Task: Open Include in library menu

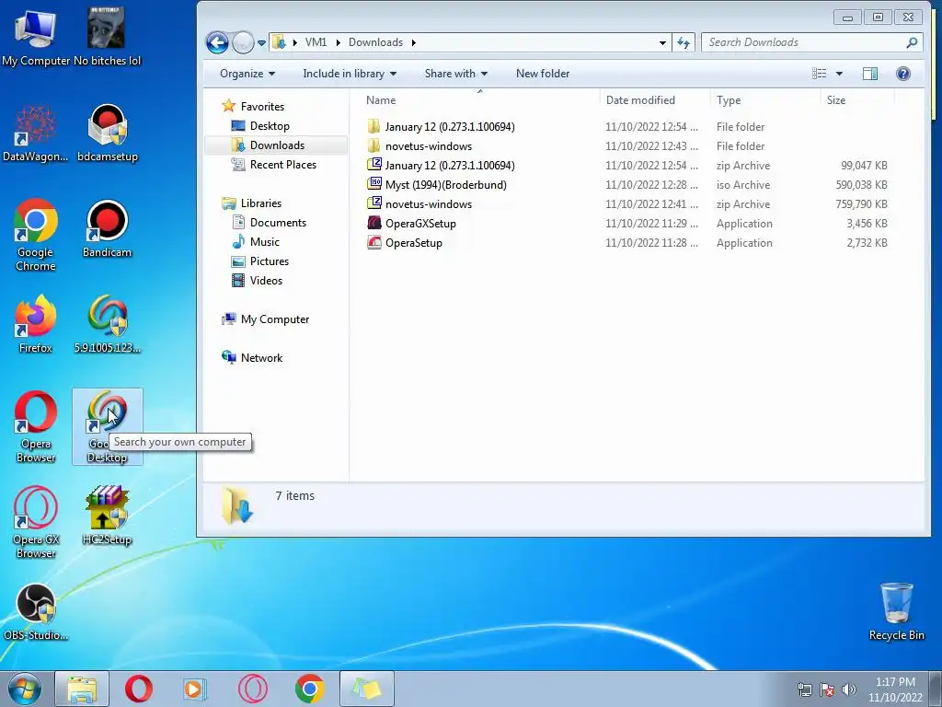Action: pyautogui.click(x=350, y=74)
